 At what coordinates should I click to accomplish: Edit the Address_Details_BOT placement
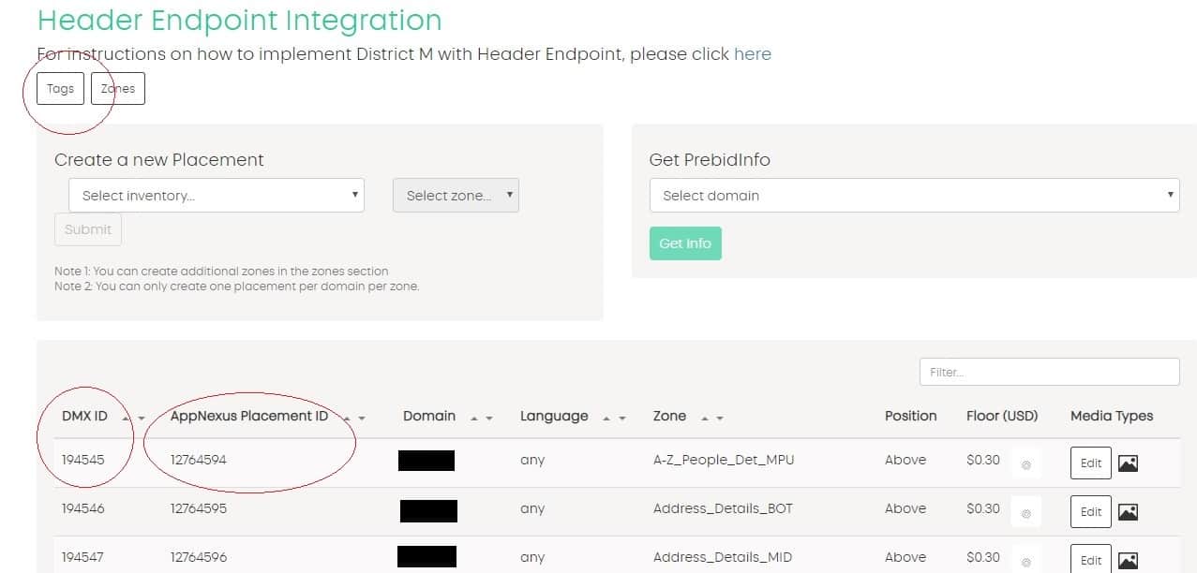(1091, 512)
